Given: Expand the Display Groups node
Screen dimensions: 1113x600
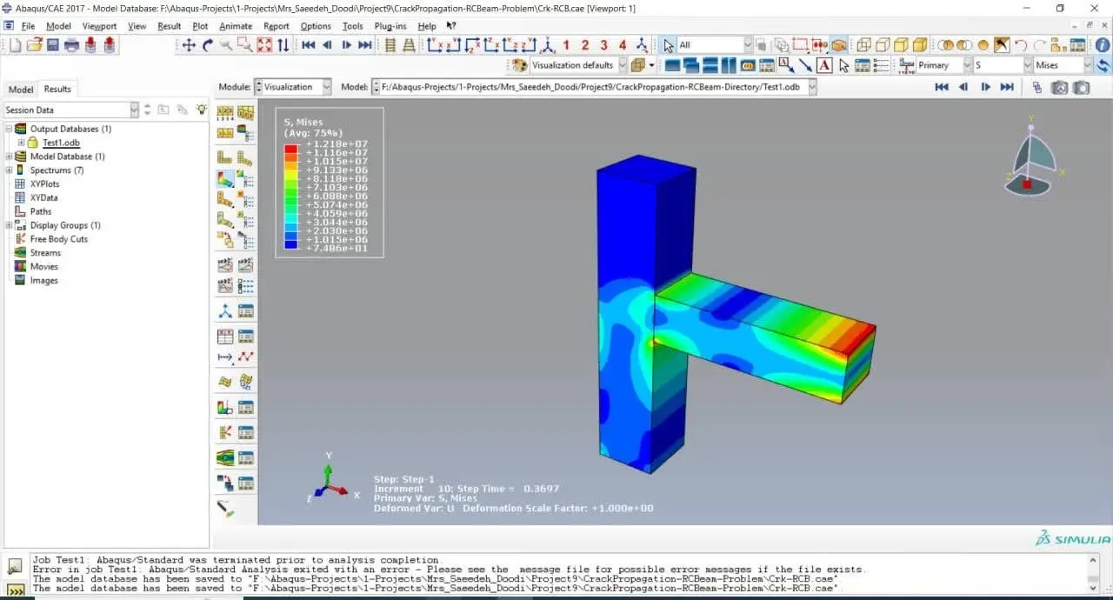Looking at the screenshot, I should pos(10,225).
